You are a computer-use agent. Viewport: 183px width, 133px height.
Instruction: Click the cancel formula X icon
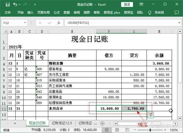tap(40, 23)
